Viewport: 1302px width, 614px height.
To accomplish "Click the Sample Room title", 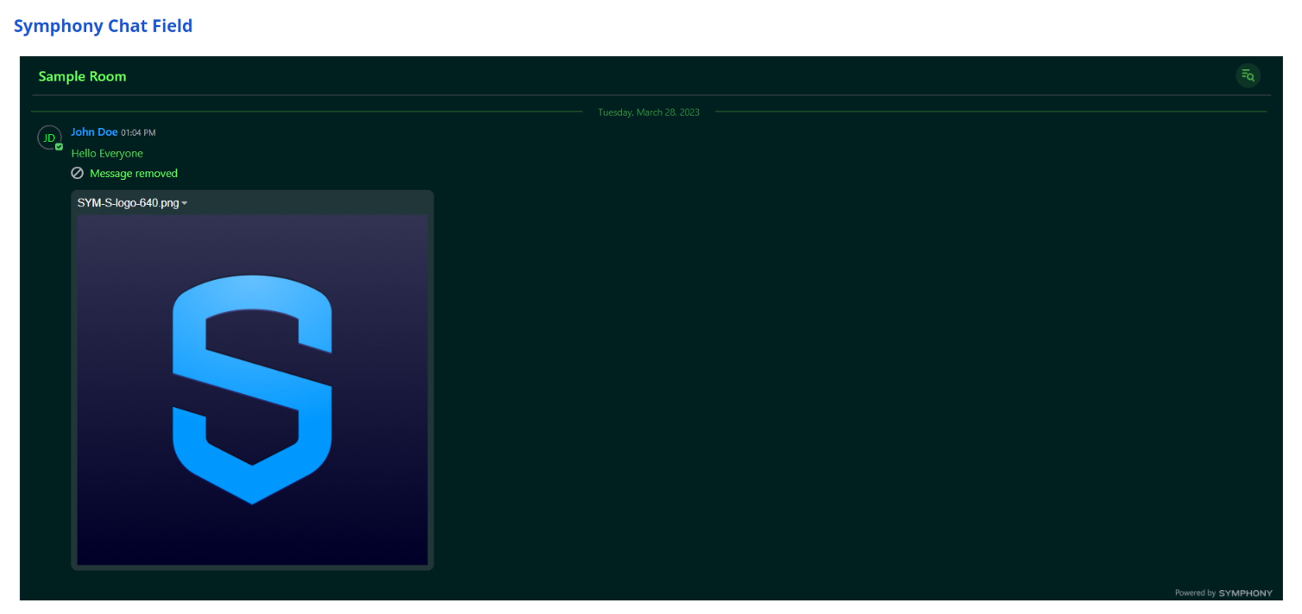I will (82, 76).
